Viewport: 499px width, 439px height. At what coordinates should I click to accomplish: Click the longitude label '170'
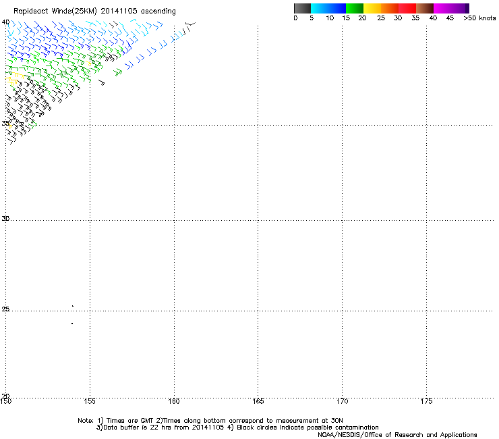tap(343, 401)
